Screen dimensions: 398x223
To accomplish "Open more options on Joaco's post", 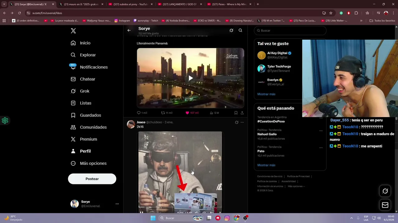I will coord(242,122).
